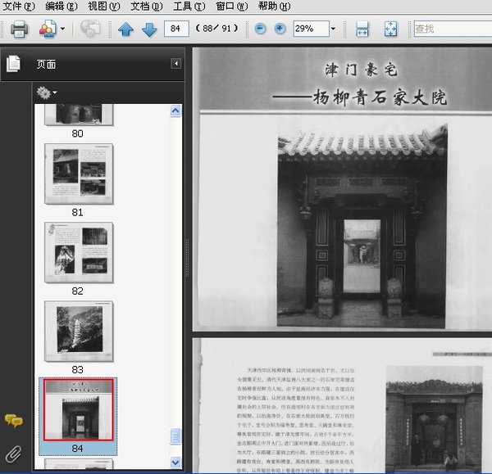Select the page 83 pagoda thumbnail
The height and width of the screenshot is (474, 492).
point(79,331)
